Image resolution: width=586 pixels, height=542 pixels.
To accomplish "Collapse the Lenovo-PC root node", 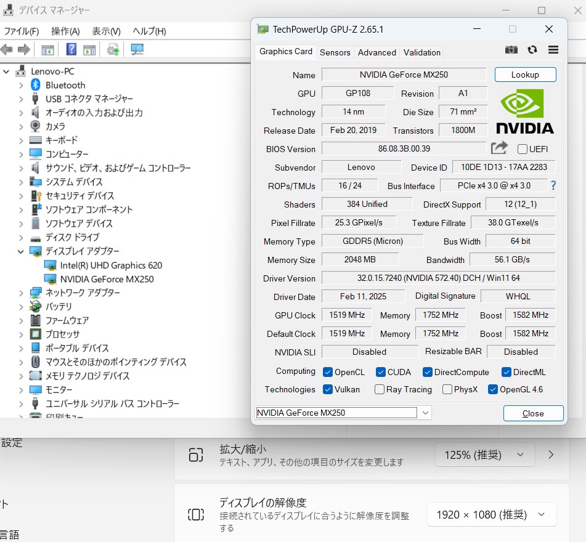I will click(x=6, y=71).
